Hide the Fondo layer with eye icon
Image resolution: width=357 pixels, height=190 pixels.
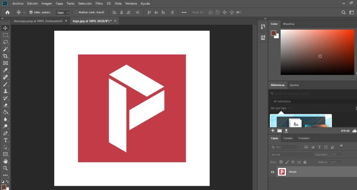[273, 172]
